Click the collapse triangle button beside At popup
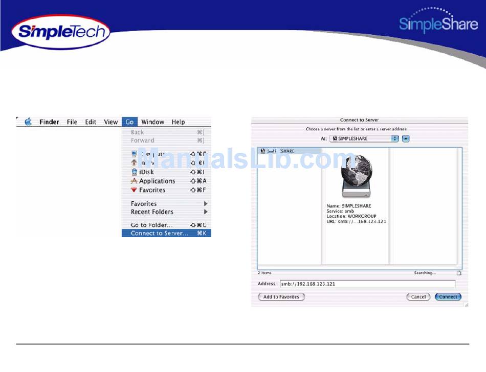The image size is (486, 372). coord(406,138)
